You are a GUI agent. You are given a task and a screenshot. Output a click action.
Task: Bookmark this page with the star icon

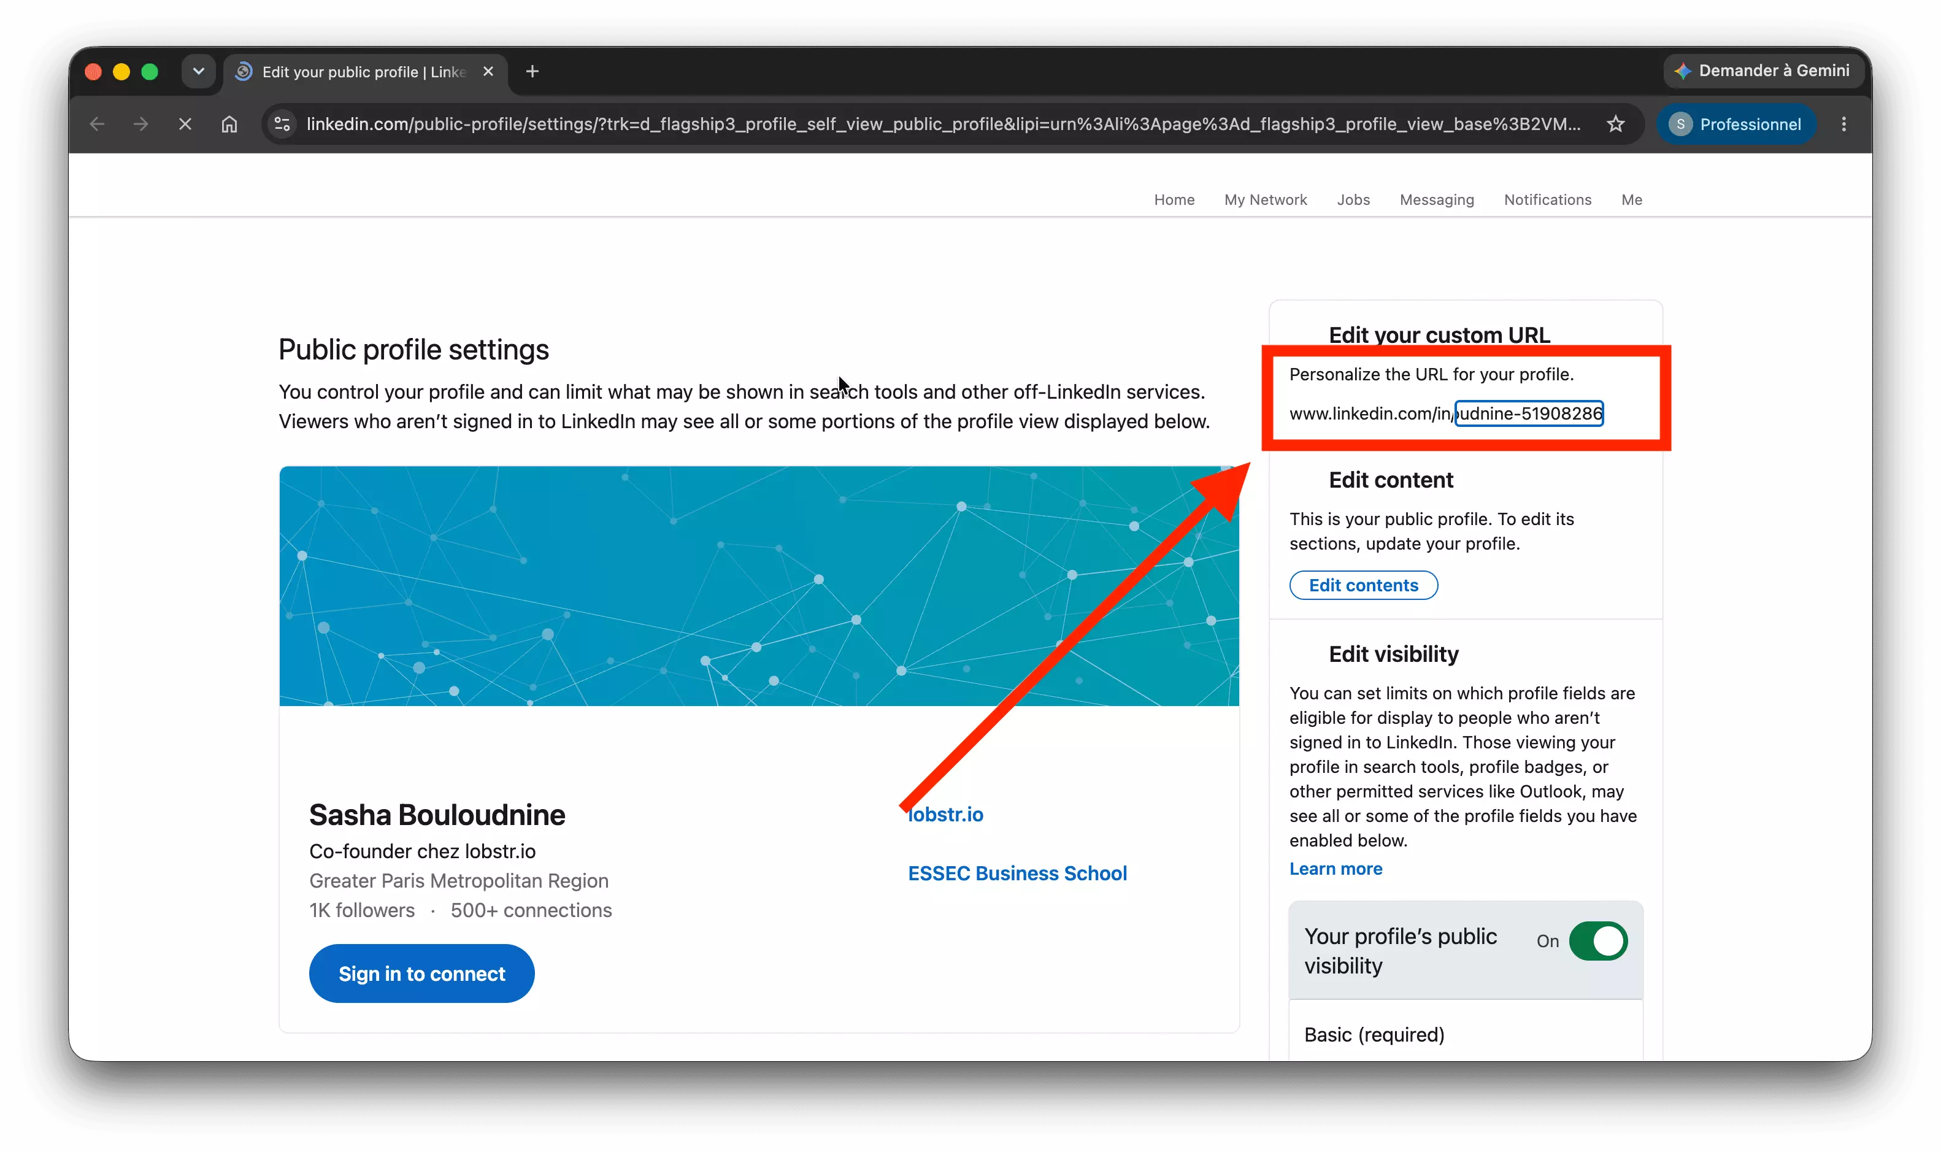point(1615,124)
